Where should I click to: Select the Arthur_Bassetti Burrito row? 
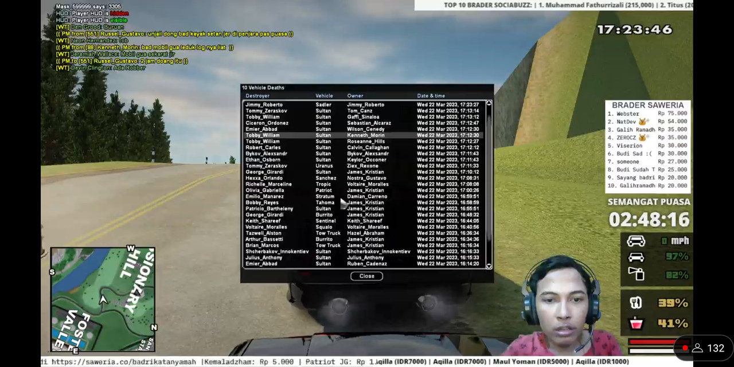coord(364,239)
